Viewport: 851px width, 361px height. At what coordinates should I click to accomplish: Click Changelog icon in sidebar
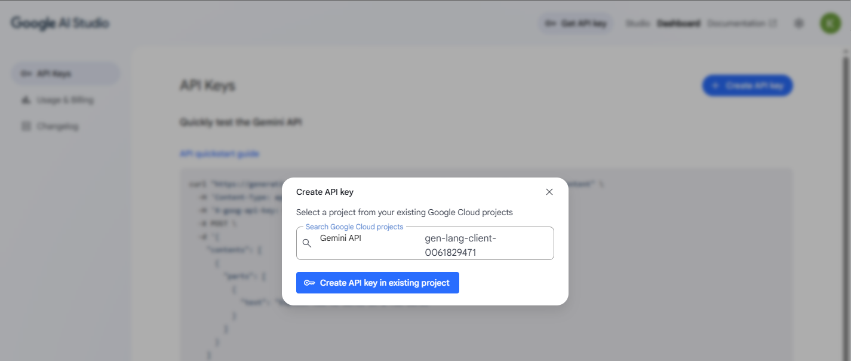click(26, 126)
